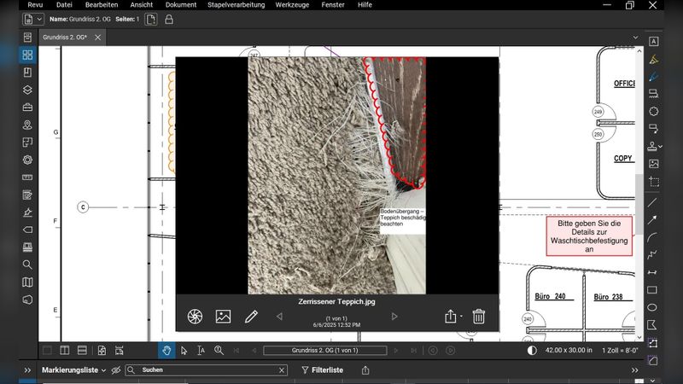Open the Search magnifier panel in sidebar
The height and width of the screenshot is (384, 683).
pyautogui.click(x=27, y=265)
